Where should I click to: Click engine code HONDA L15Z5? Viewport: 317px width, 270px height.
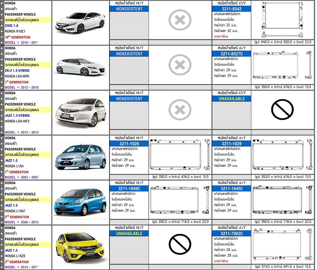pos(15,256)
